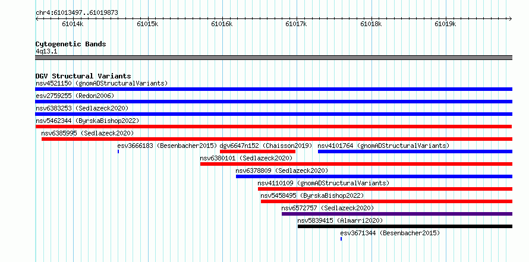Viewport: 529px width, 262px height.
Task: Open the nsv5462344 (ByrskaBishop2022) label
Action: pyautogui.click(x=87, y=121)
